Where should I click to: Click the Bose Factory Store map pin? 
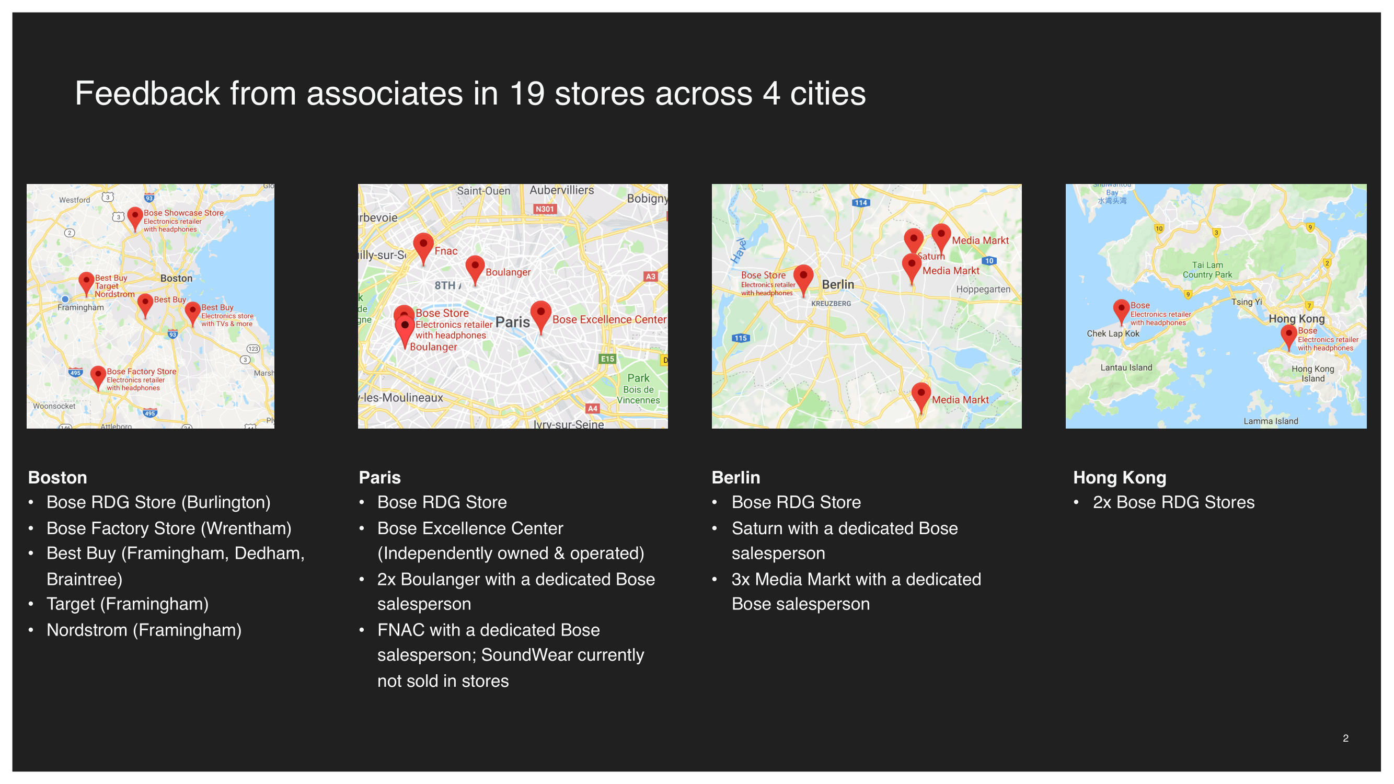[98, 378]
